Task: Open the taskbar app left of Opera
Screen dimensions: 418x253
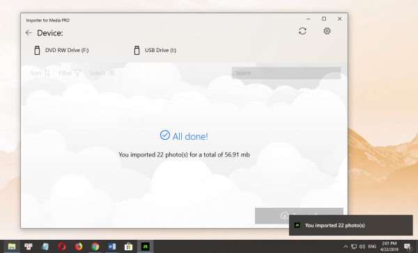Action: [x=45, y=247]
